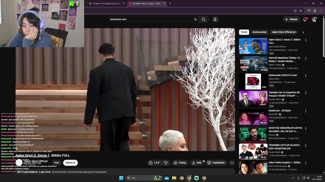Open the Hatemzade (FISILTI) Cover thumbnail

coord(253,82)
